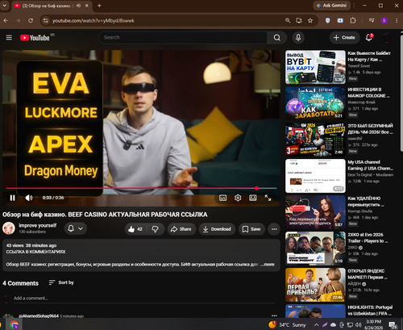Open Как УДАЛЁННО перевыпустить video title
Image resolution: width=403 pixels, height=330 pixels.
[366, 202]
